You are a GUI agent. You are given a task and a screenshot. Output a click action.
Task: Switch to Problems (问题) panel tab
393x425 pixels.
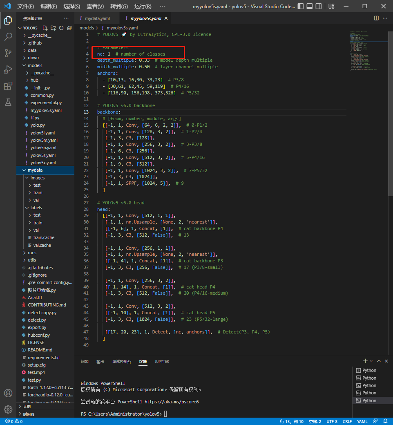point(85,362)
